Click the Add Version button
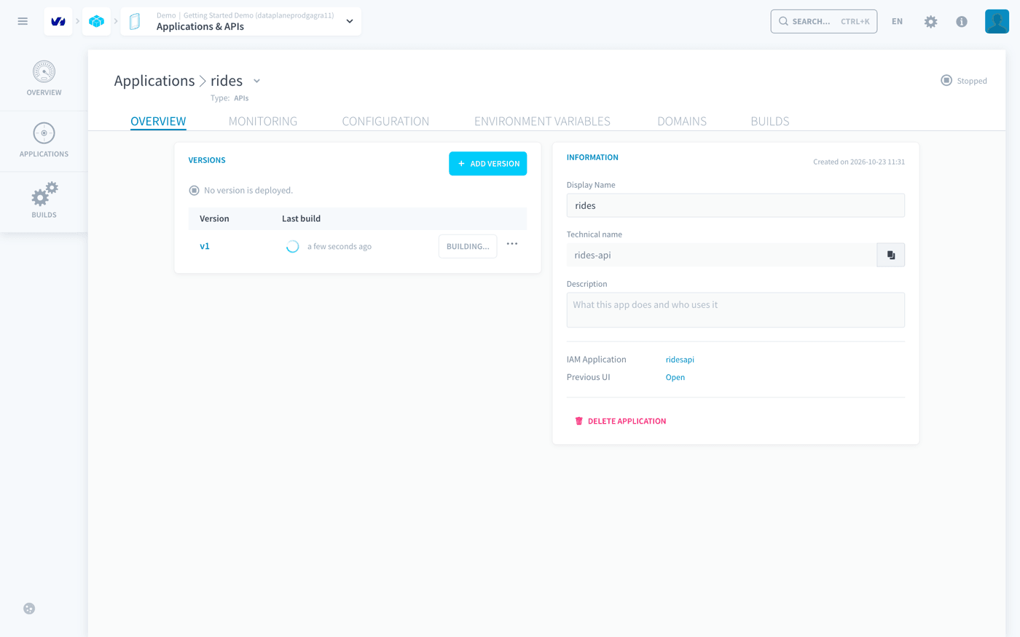Image resolution: width=1020 pixels, height=637 pixels. pyautogui.click(x=487, y=164)
